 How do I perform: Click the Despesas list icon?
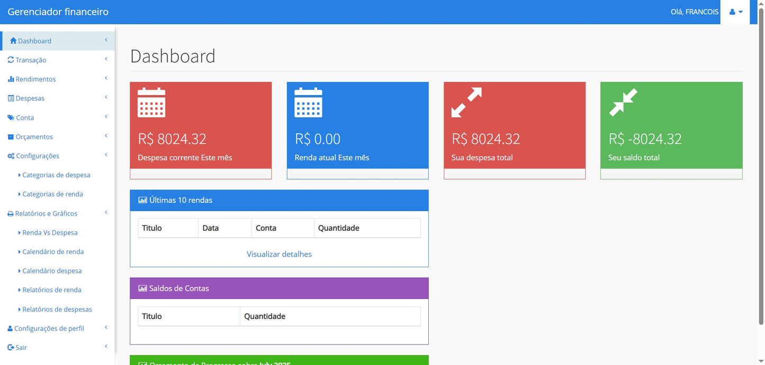(12, 98)
